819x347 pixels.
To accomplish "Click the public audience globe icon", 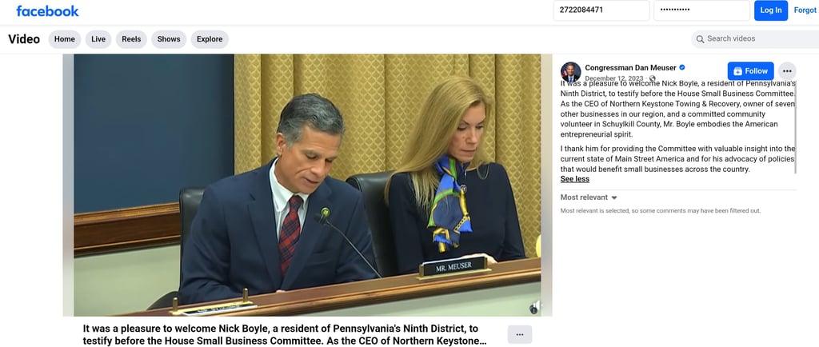I will (x=653, y=78).
